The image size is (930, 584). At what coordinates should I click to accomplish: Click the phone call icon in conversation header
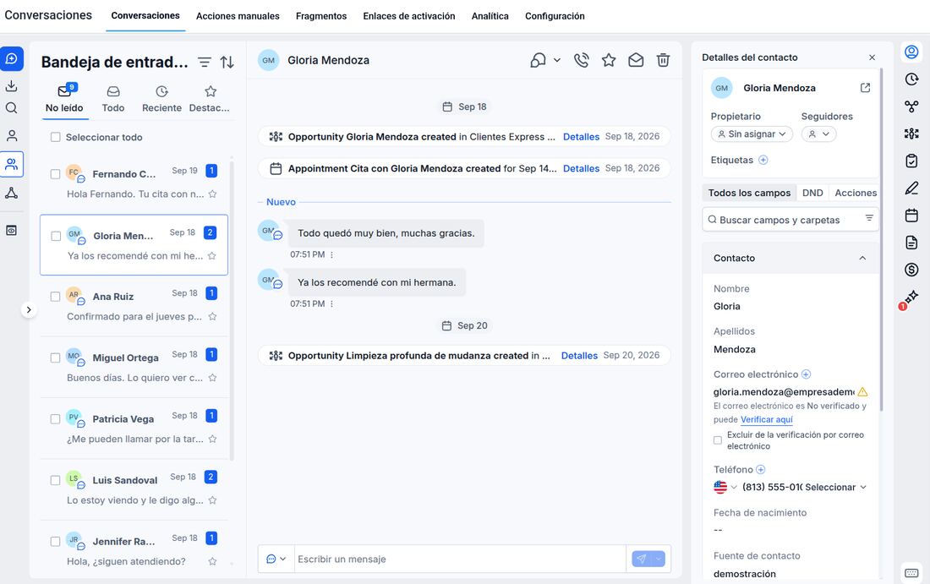tap(582, 60)
